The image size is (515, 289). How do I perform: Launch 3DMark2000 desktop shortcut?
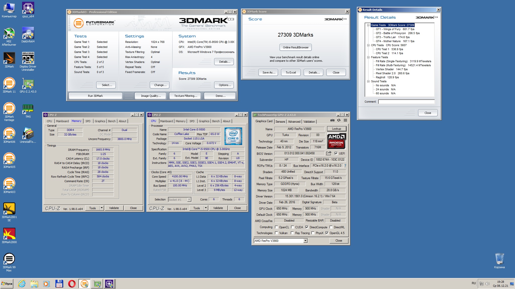pos(9,236)
